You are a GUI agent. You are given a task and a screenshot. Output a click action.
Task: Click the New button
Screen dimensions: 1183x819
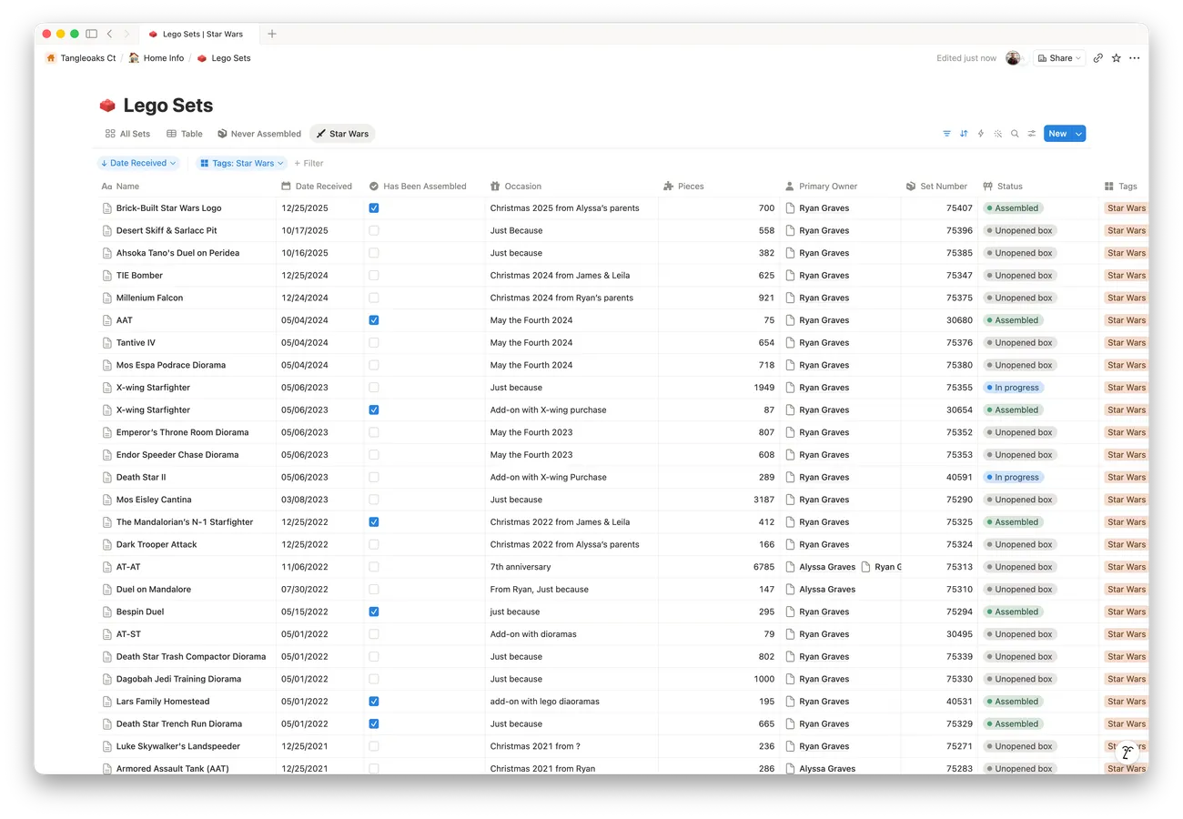tap(1057, 134)
